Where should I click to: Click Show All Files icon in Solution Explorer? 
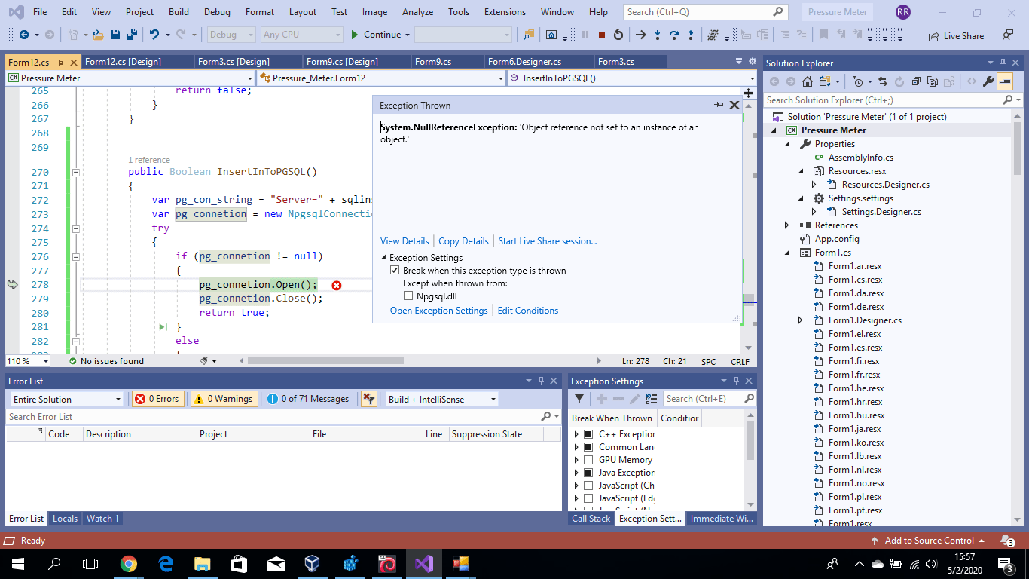(x=933, y=81)
